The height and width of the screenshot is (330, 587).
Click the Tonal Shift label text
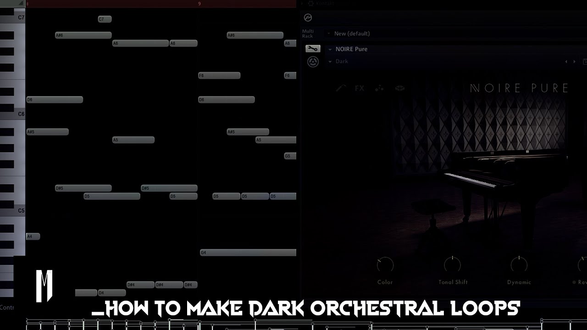coord(453,282)
